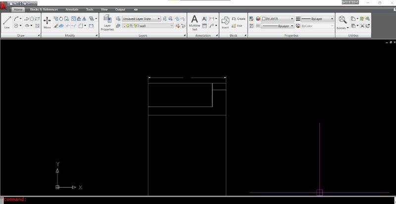Switch to the View tab
The image size is (396, 204).
pos(104,9)
